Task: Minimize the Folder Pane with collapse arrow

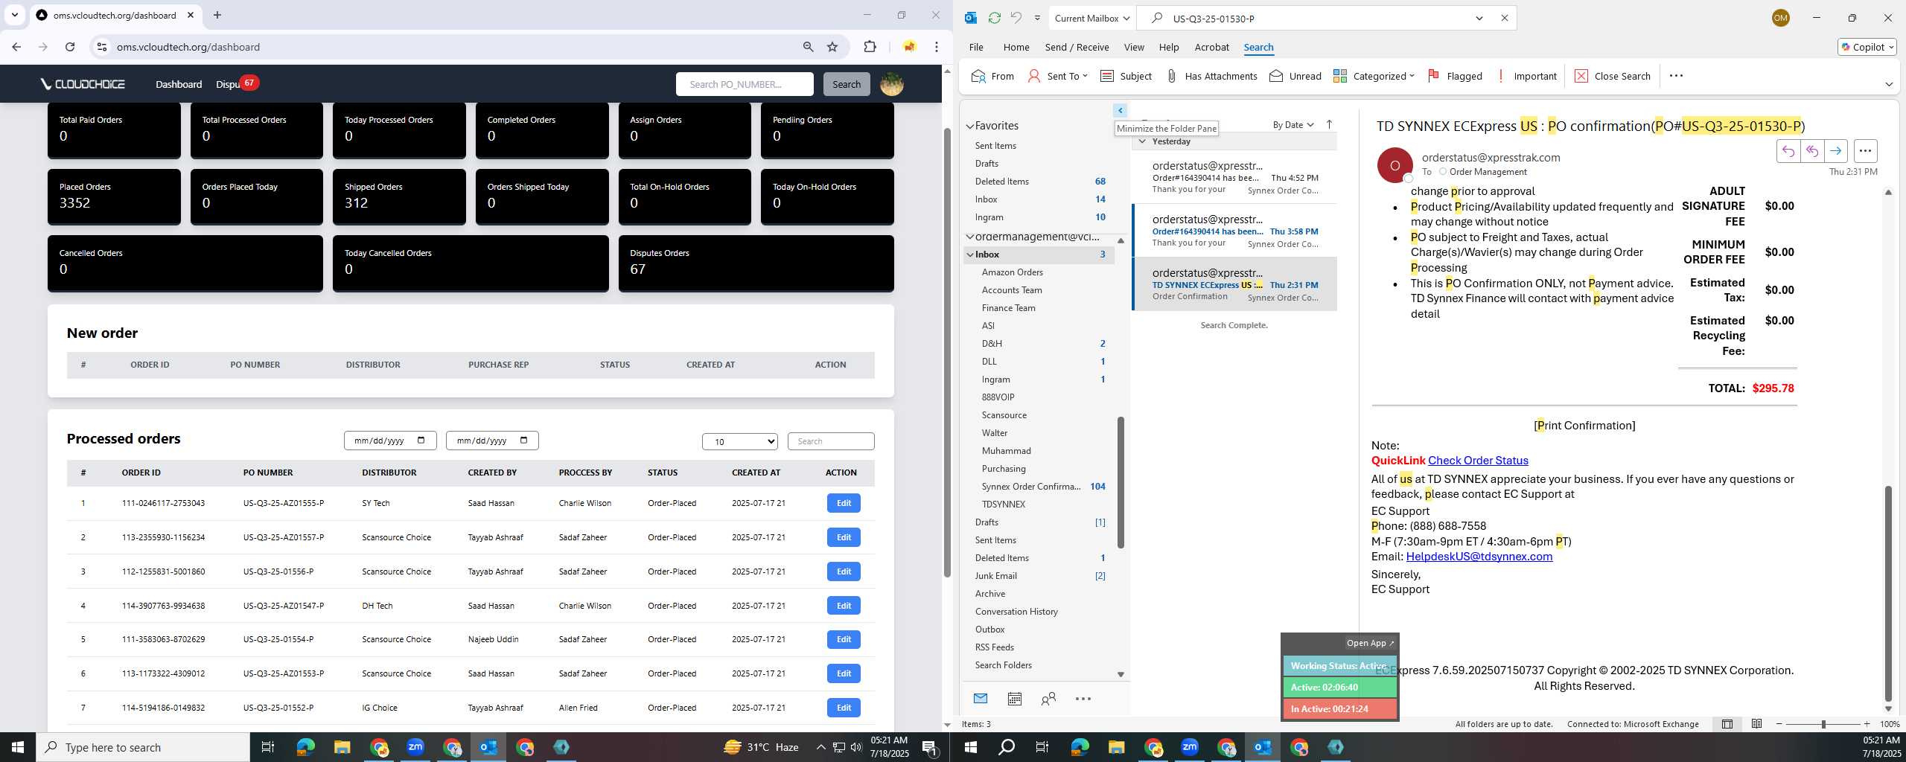Action: 1120,110
